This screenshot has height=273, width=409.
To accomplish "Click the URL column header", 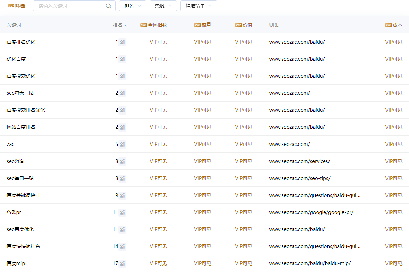I will click(274, 25).
